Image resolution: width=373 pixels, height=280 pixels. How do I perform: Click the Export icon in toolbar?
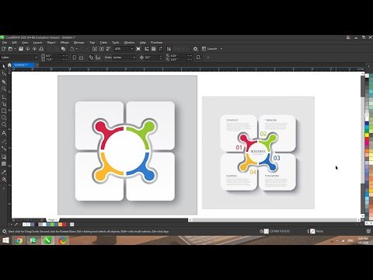pos(102,49)
